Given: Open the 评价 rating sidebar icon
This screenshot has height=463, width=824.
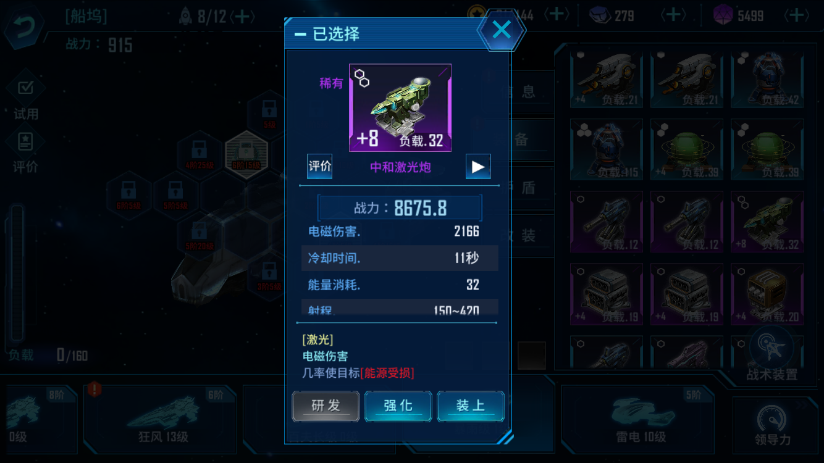Looking at the screenshot, I should (25, 150).
